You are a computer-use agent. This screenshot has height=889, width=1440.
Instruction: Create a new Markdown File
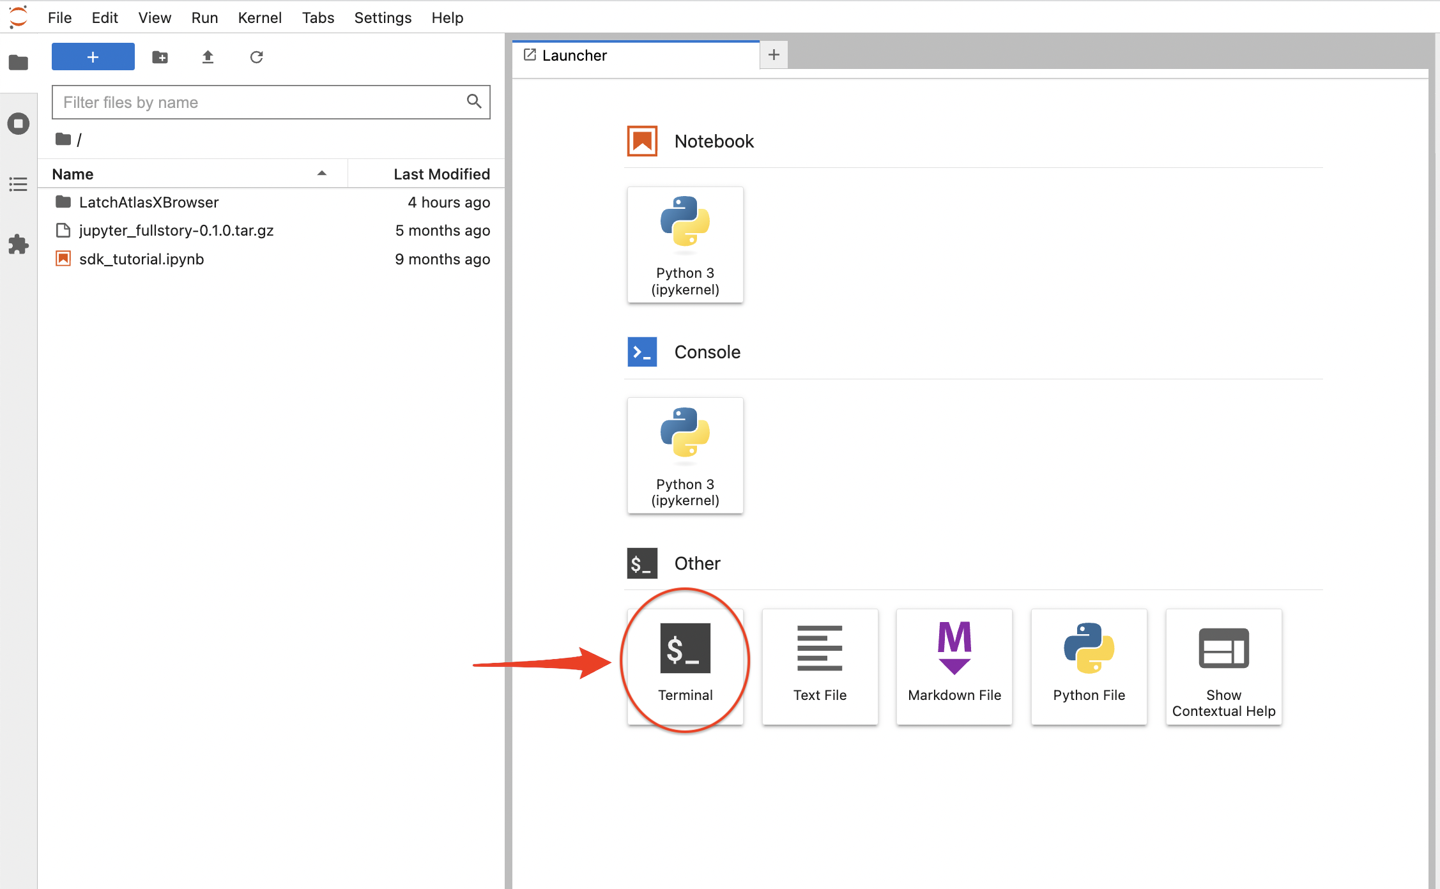(954, 666)
